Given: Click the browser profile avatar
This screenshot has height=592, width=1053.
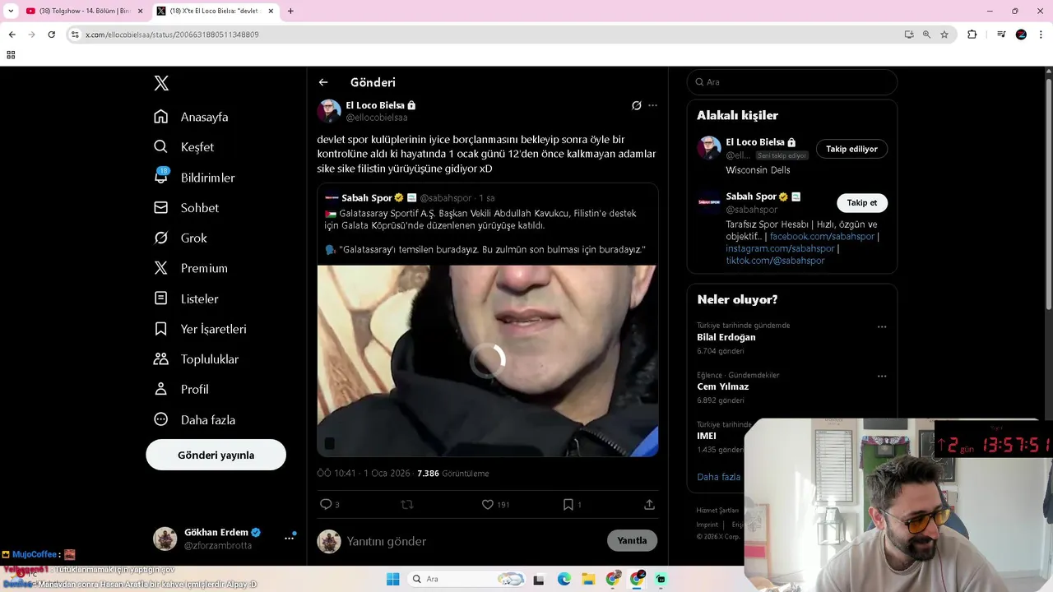Looking at the screenshot, I should [x=1021, y=35].
